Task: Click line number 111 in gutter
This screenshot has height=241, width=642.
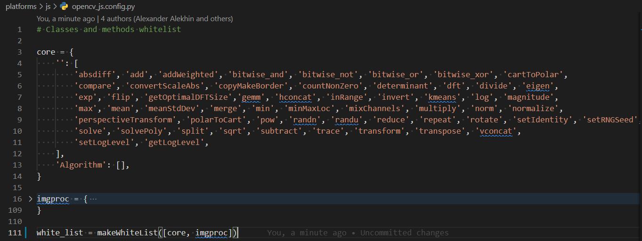Action: click(15, 233)
